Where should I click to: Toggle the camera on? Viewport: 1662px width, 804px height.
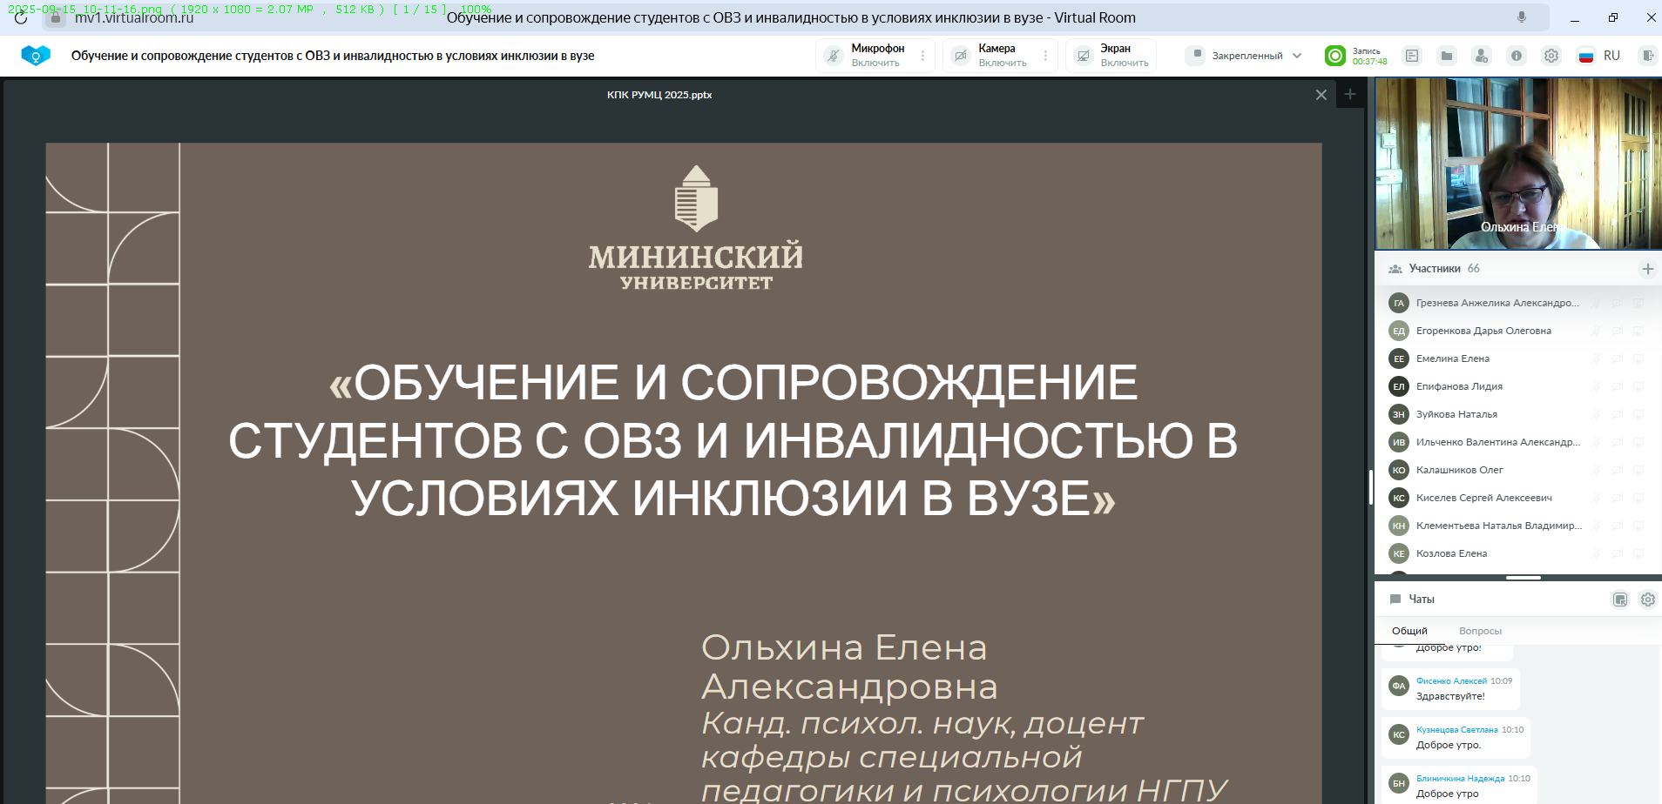tap(992, 56)
